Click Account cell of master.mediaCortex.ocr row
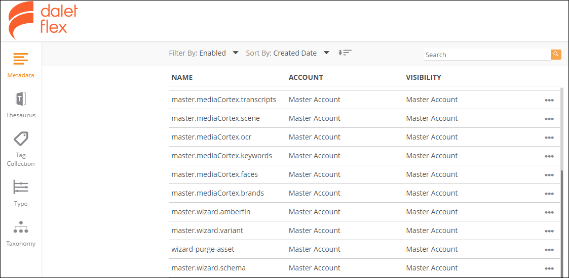The height and width of the screenshot is (278, 569). pyautogui.click(x=315, y=137)
